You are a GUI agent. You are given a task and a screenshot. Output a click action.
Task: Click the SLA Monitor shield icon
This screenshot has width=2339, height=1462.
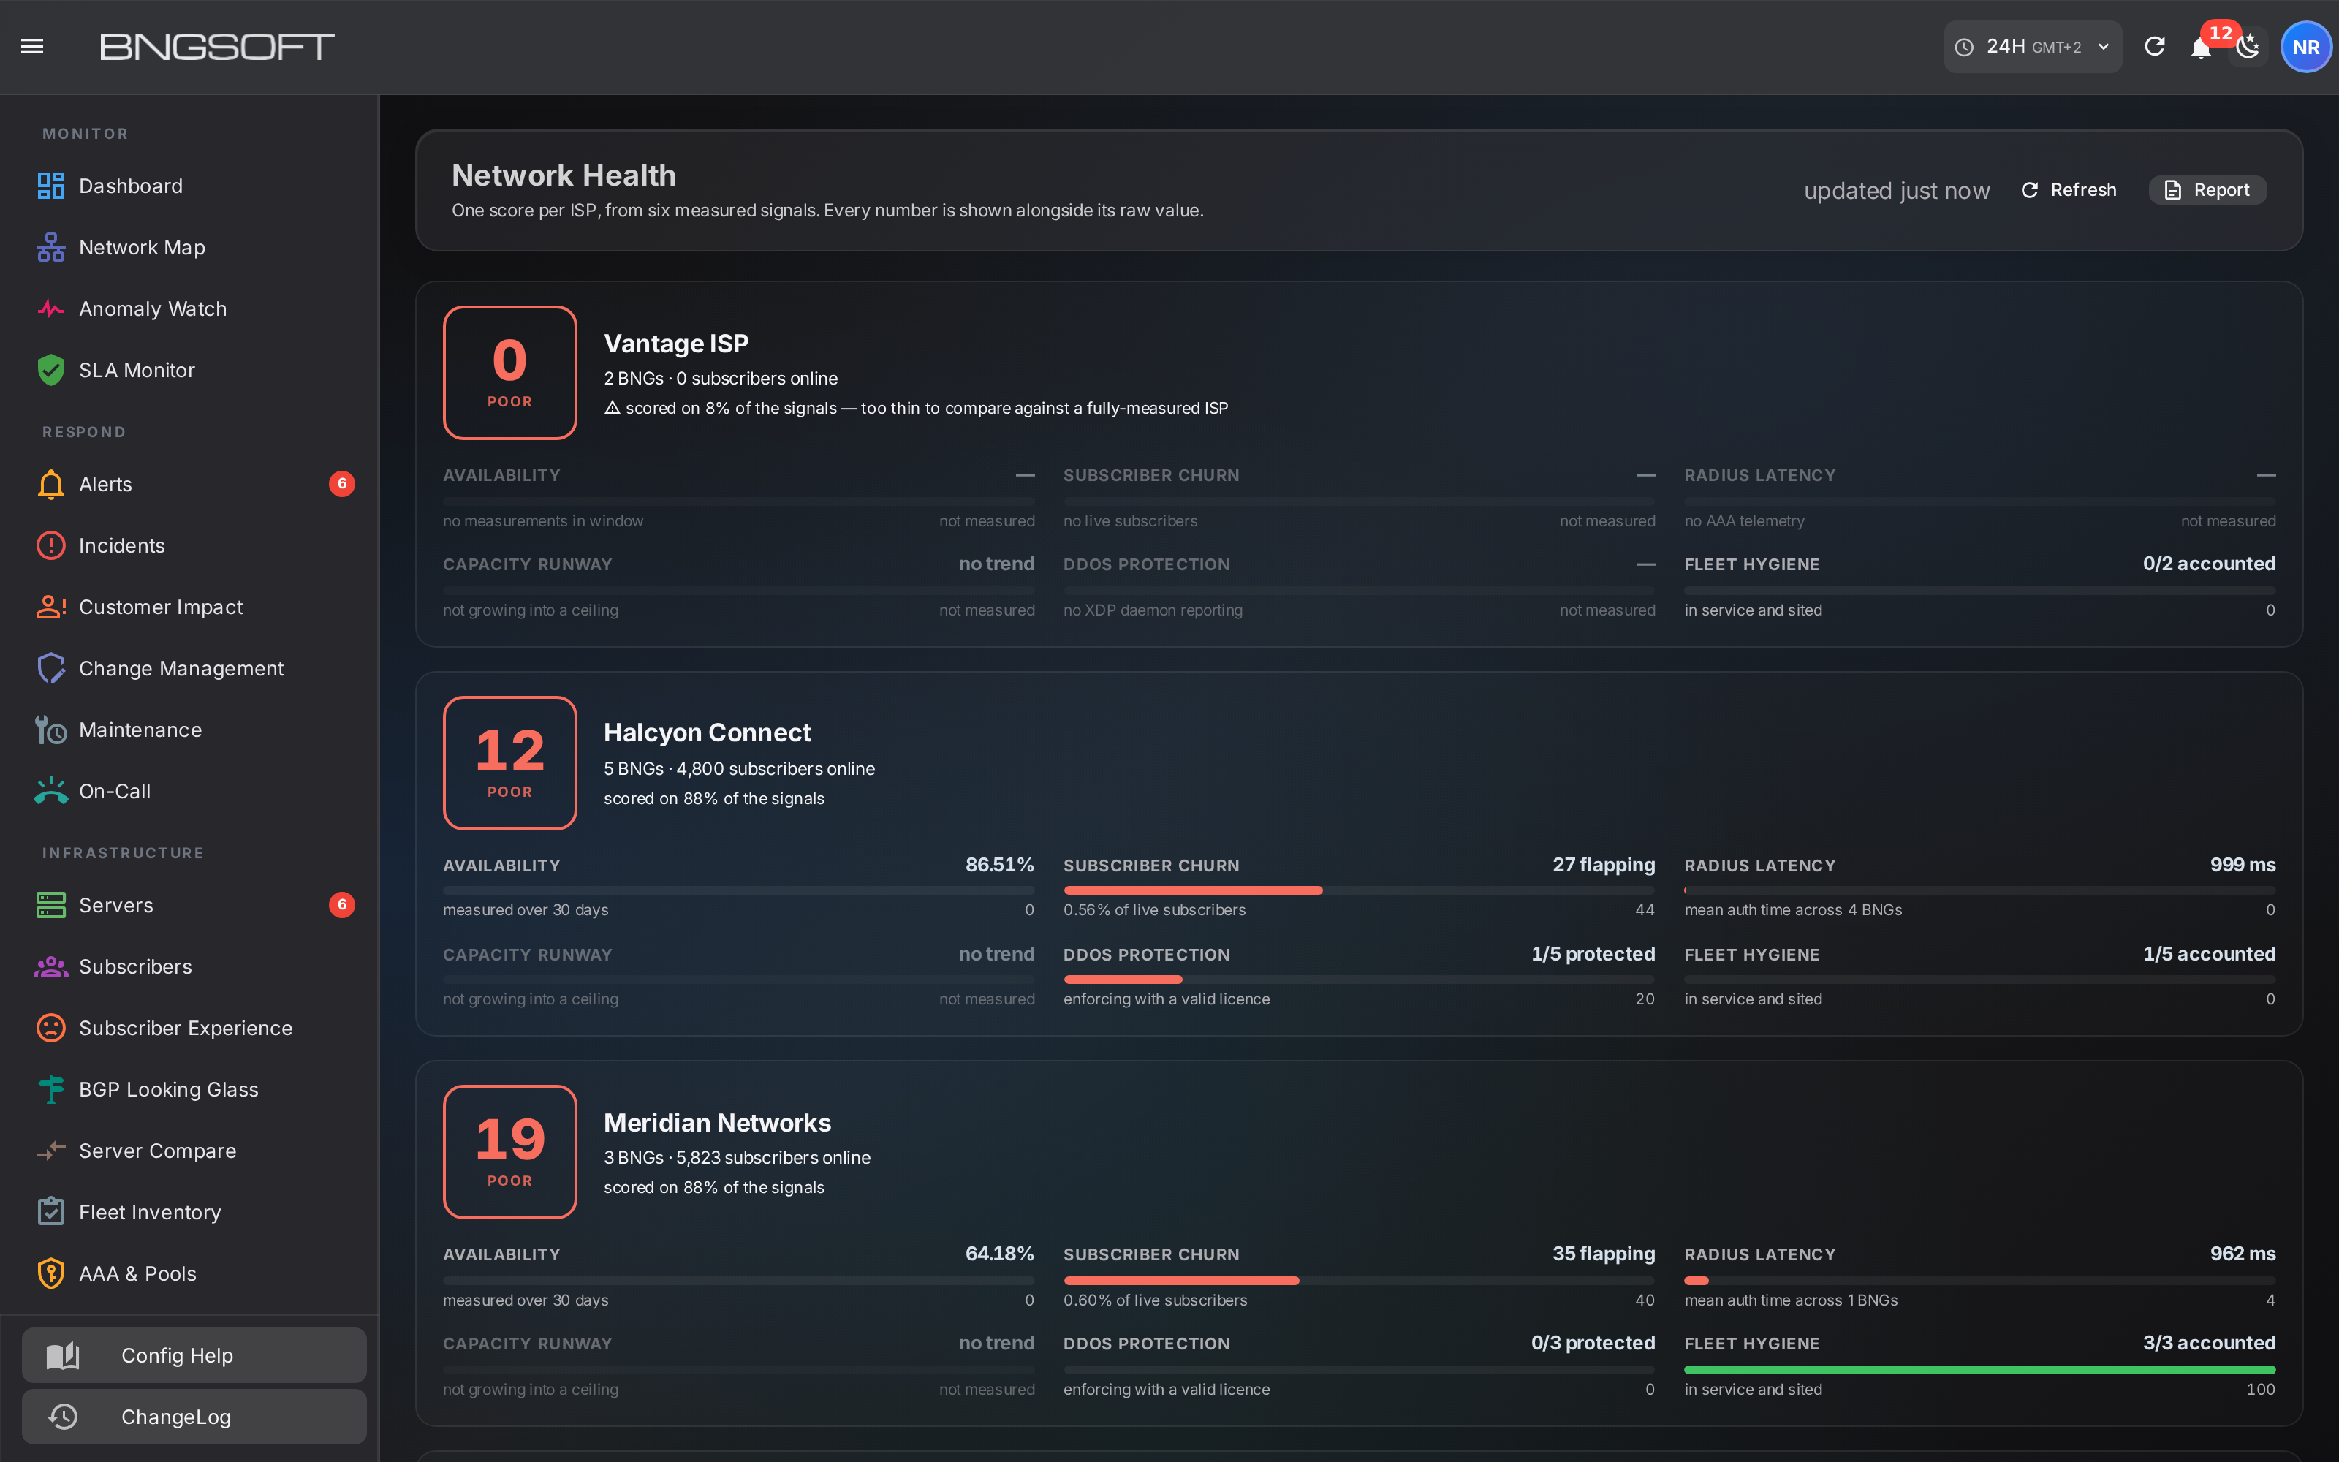(50, 371)
